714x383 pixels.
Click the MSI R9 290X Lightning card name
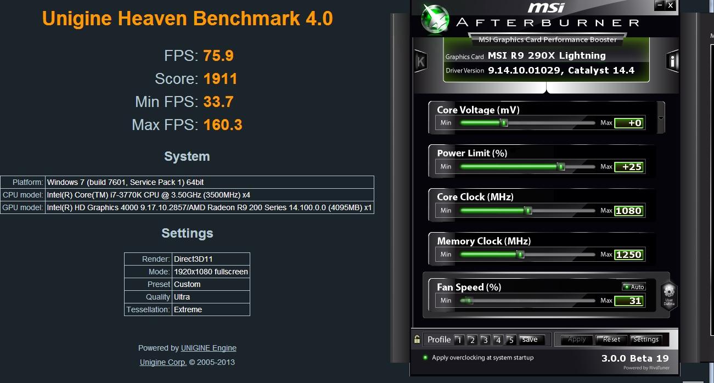(x=547, y=55)
